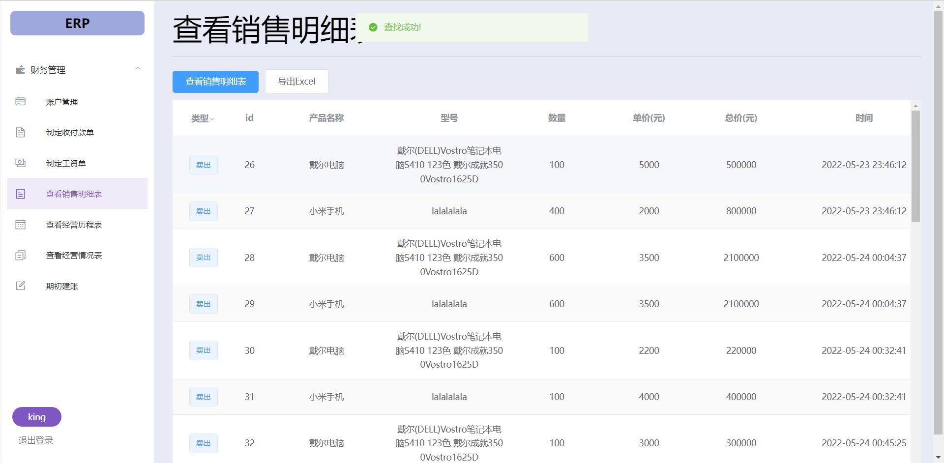Image resolution: width=944 pixels, height=463 pixels.
Task: Open the 类型 column filter dropdown
Action: click(x=212, y=119)
